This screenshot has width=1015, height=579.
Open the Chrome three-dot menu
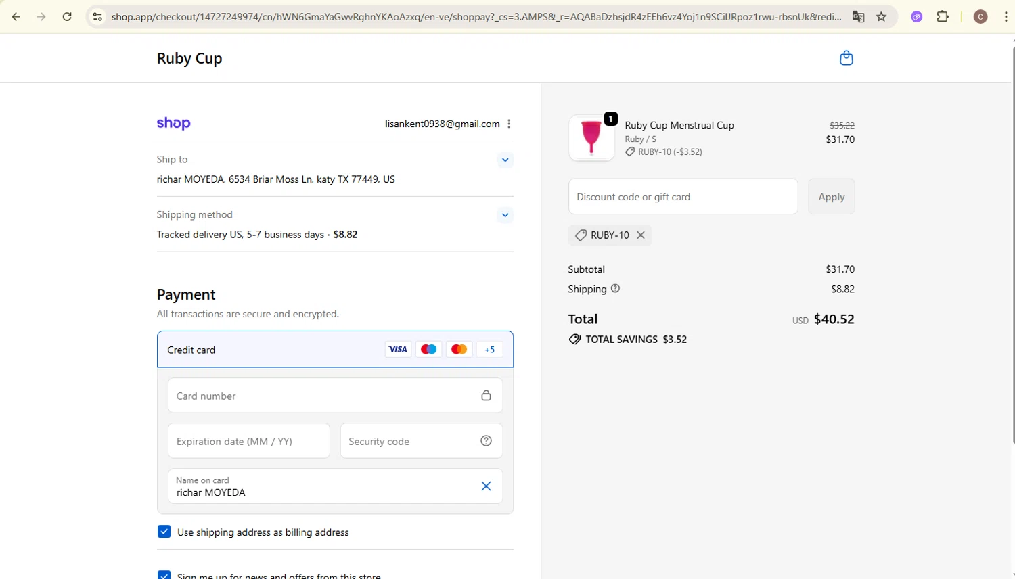[1006, 17]
